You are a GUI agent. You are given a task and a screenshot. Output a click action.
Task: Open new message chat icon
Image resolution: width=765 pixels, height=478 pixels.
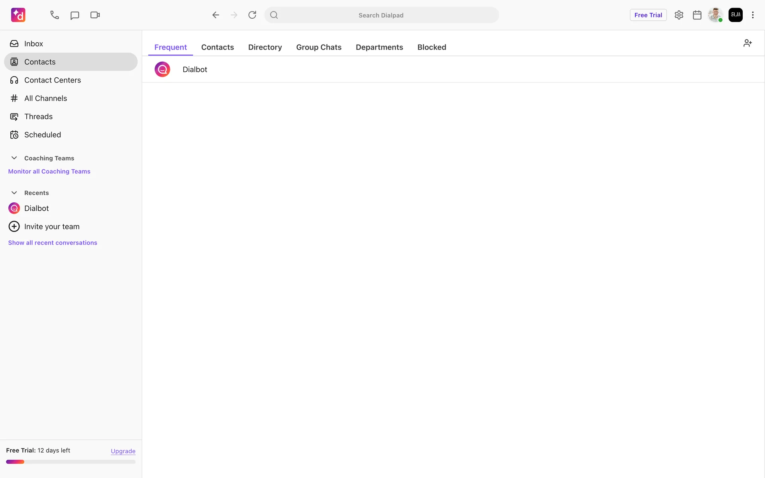click(75, 15)
